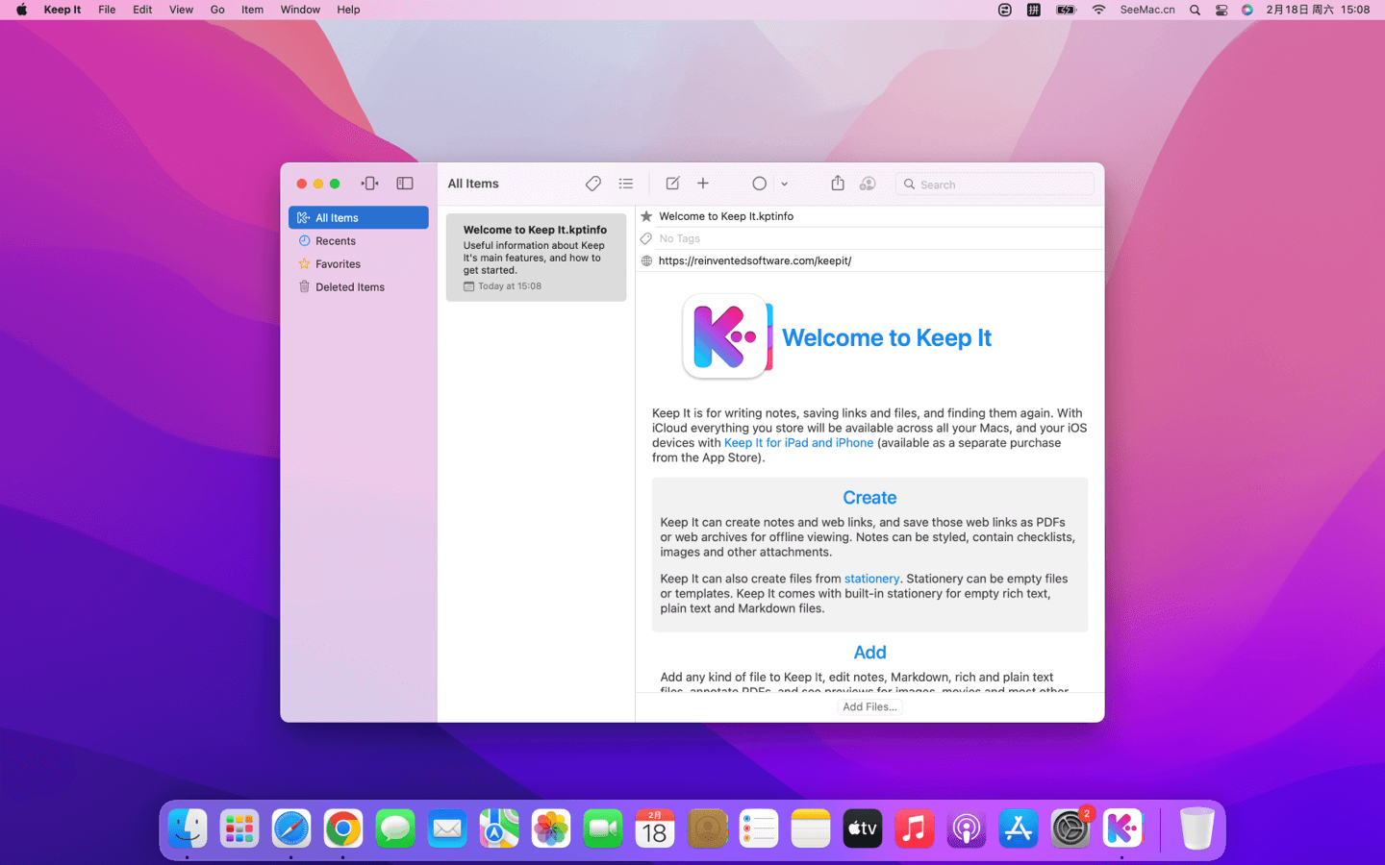This screenshot has height=865, width=1385.
Task: Open the Item menu
Action: tap(252, 10)
